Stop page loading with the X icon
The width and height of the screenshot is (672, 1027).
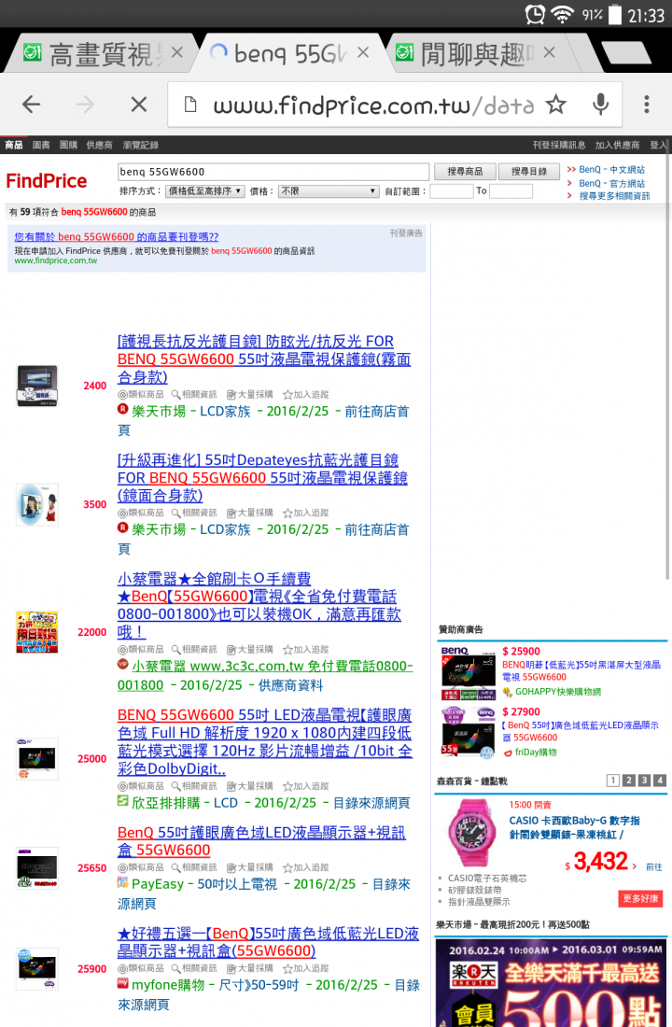pos(139,105)
